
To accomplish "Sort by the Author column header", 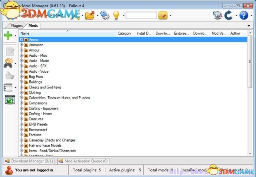I will [x=238, y=33].
